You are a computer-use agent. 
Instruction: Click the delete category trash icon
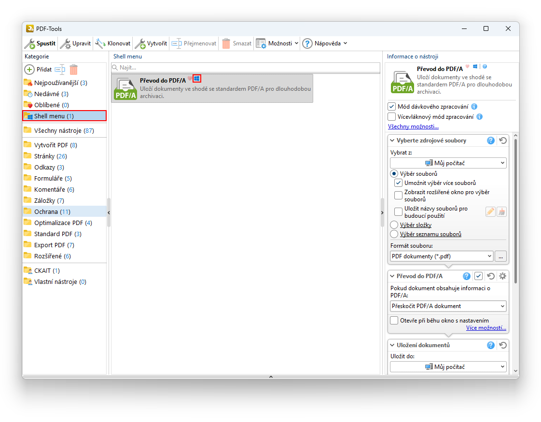pos(73,70)
